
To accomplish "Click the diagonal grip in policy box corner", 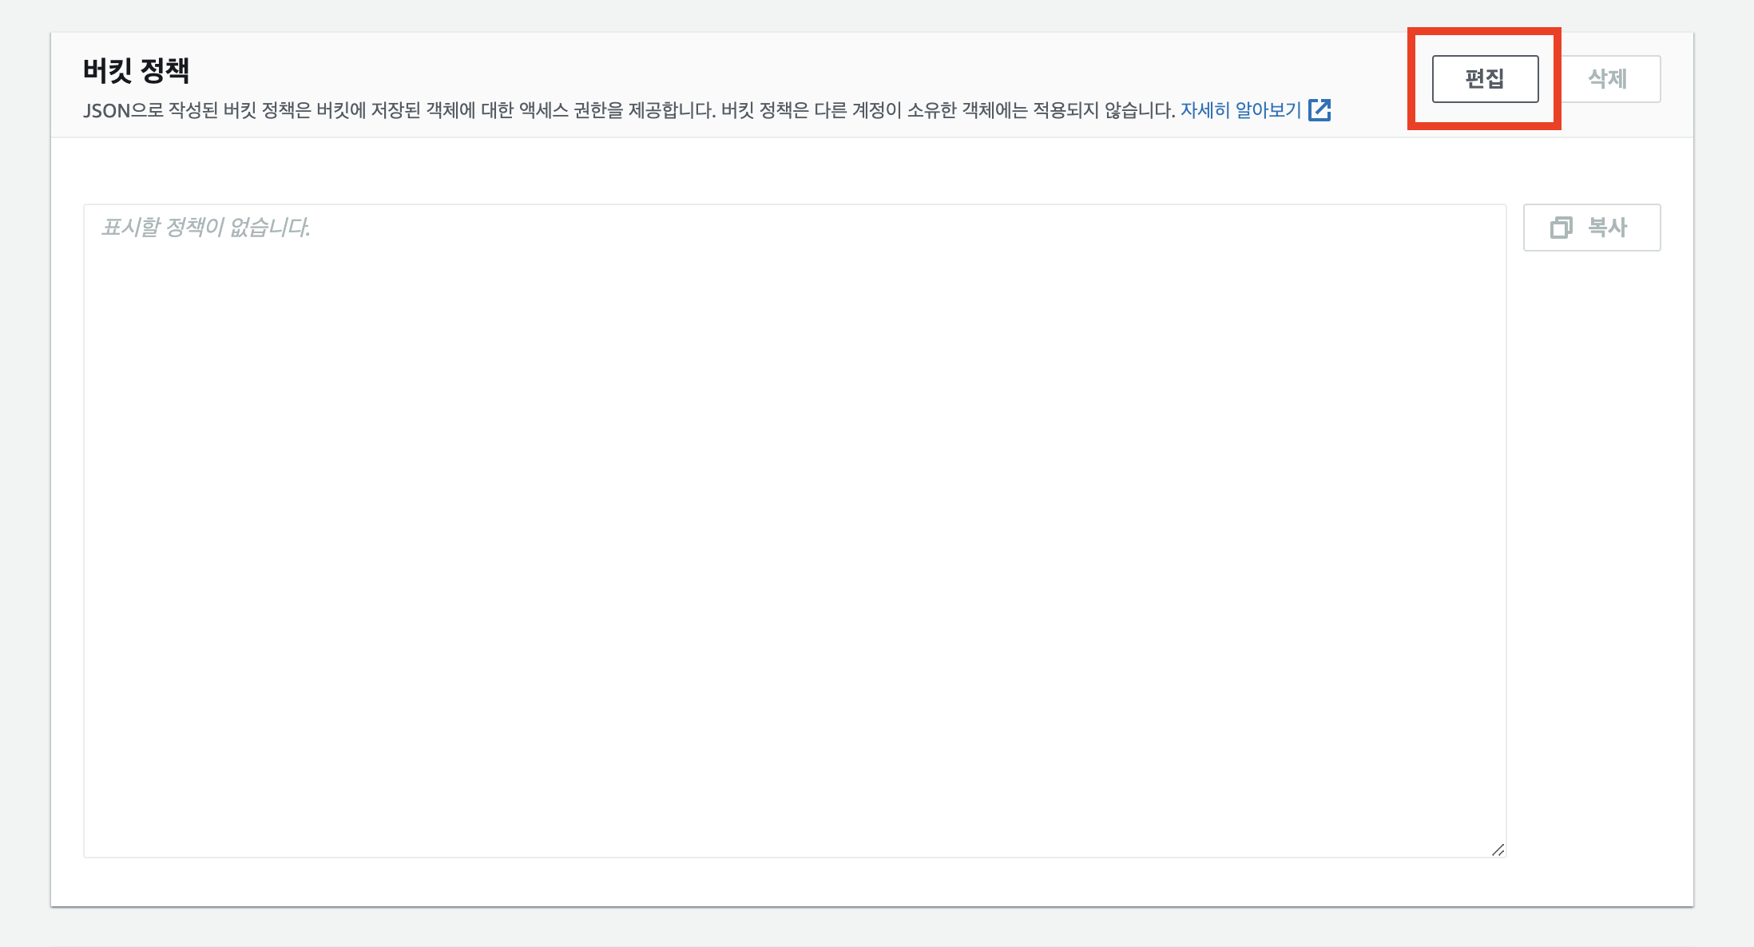I will click(x=1498, y=850).
